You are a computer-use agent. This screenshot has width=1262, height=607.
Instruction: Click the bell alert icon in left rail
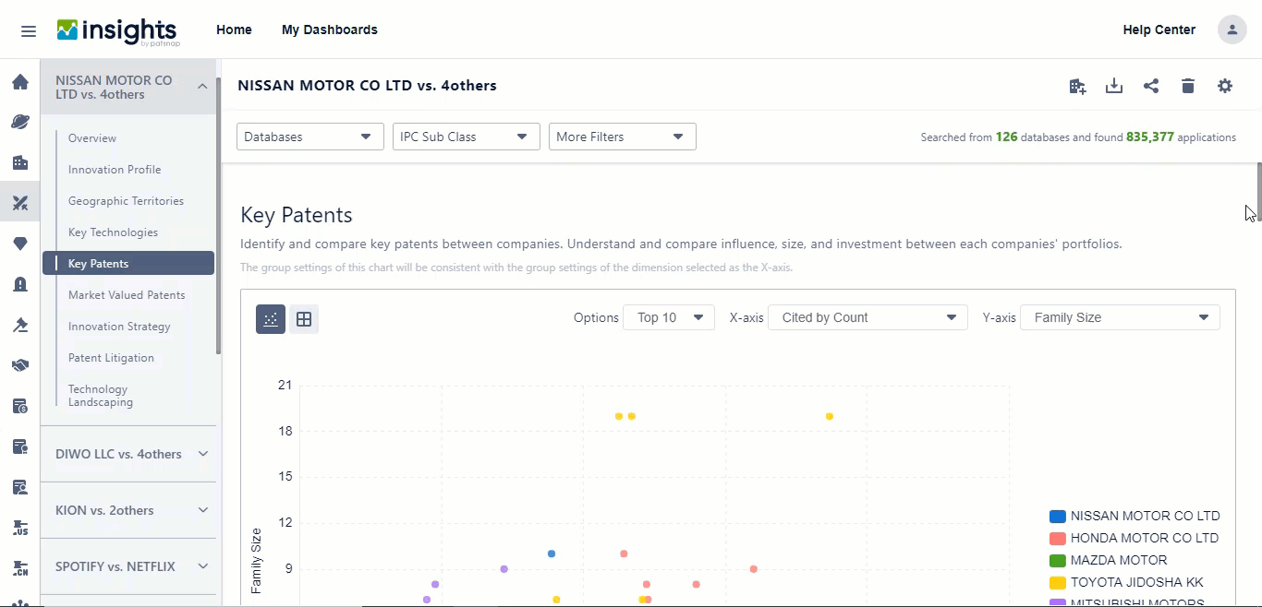(x=20, y=284)
